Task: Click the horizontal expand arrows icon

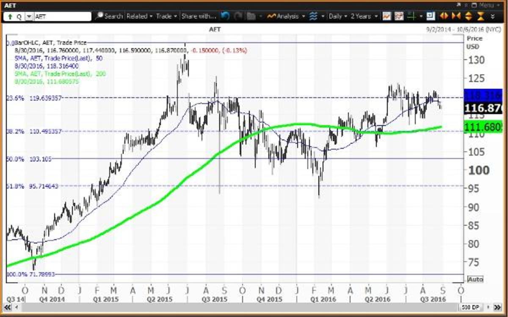Action: tap(444, 16)
